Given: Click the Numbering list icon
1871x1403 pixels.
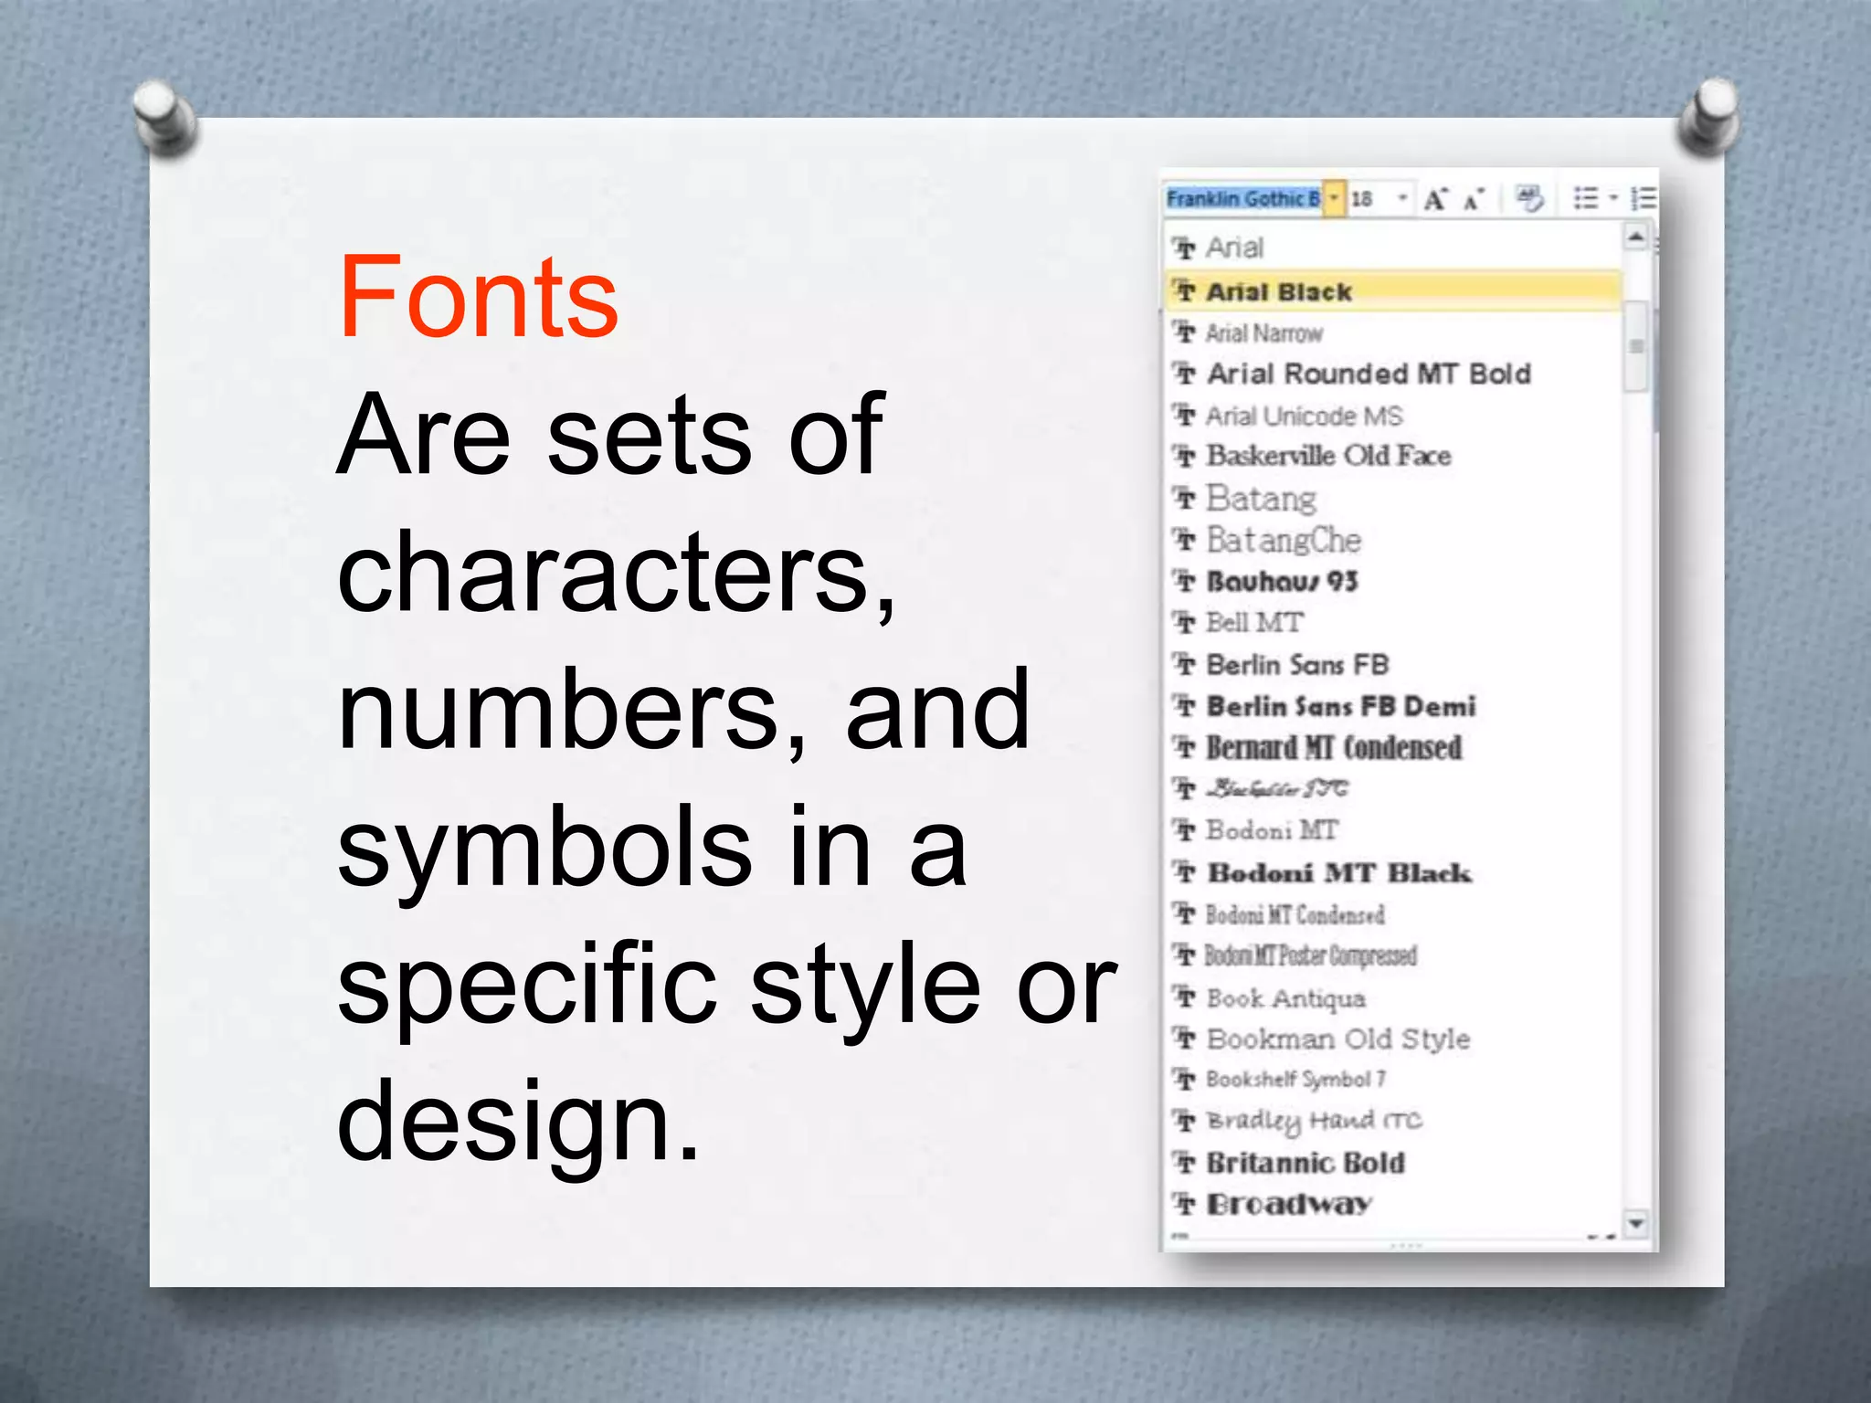Looking at the screenshot, I should click(x=1644, y=198).
